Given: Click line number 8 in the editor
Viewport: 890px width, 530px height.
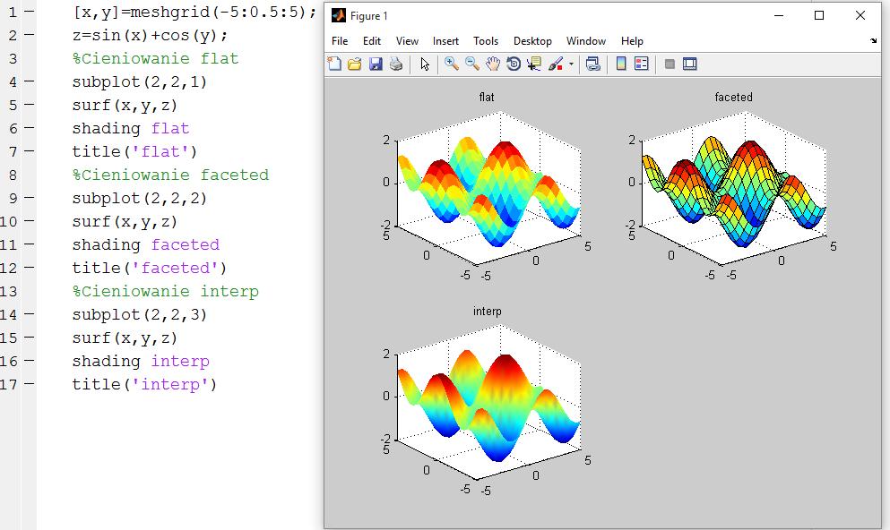Looking at the screenshot, I should point(13,175).
